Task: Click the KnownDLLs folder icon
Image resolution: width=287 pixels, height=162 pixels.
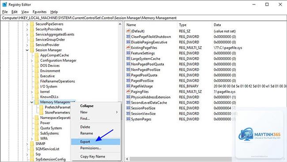Action: click(x=37, y=97)
